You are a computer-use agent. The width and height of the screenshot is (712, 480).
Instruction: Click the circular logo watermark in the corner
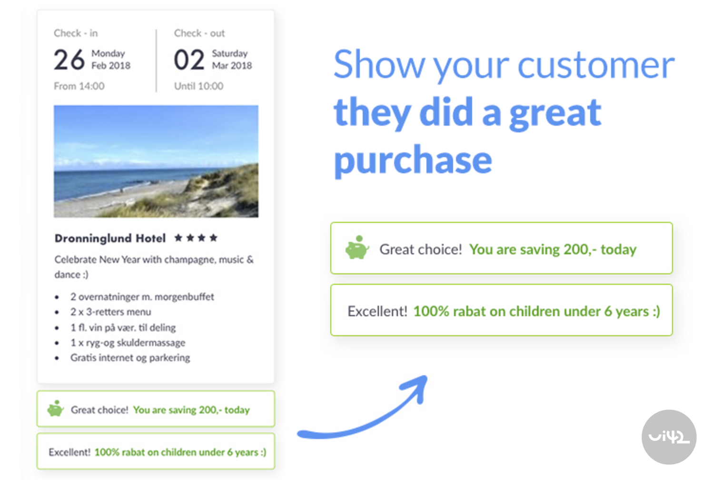pos(668,436)
